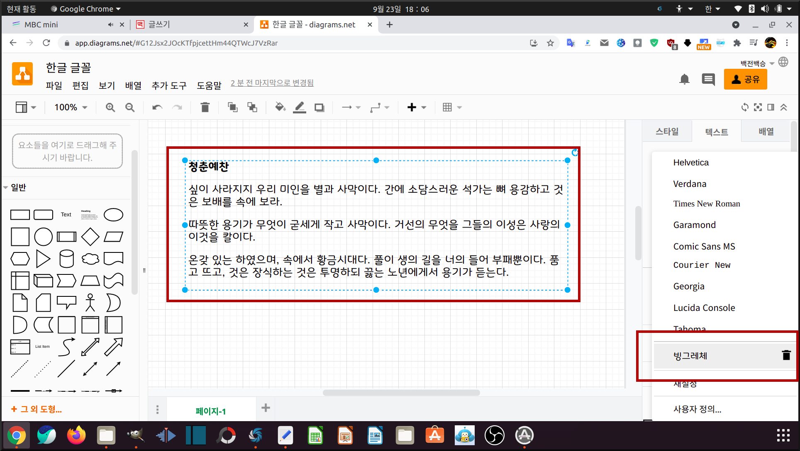Open the Fill Color bucket icon
This screenshot has height=451, width=800.
point(280,107)
